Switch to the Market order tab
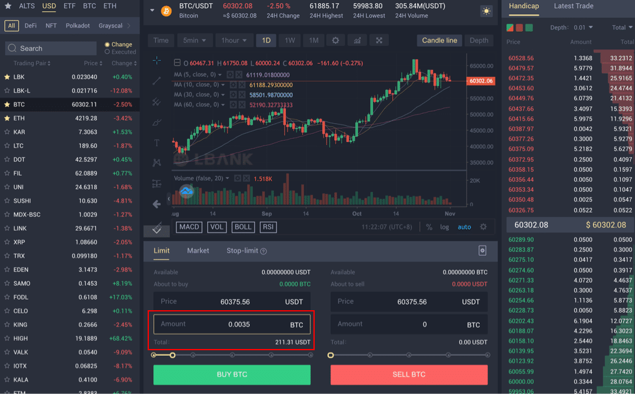 [198, 251]
